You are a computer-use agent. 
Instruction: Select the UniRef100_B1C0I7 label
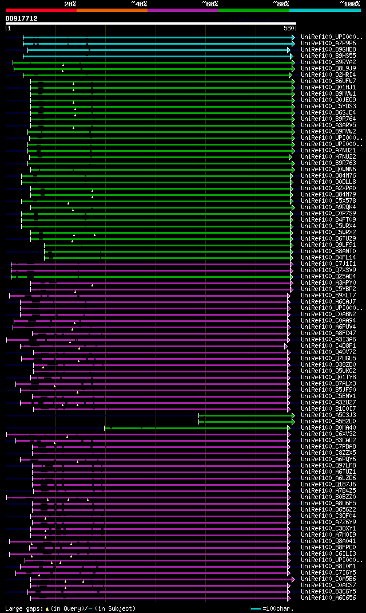pos(328,409)
